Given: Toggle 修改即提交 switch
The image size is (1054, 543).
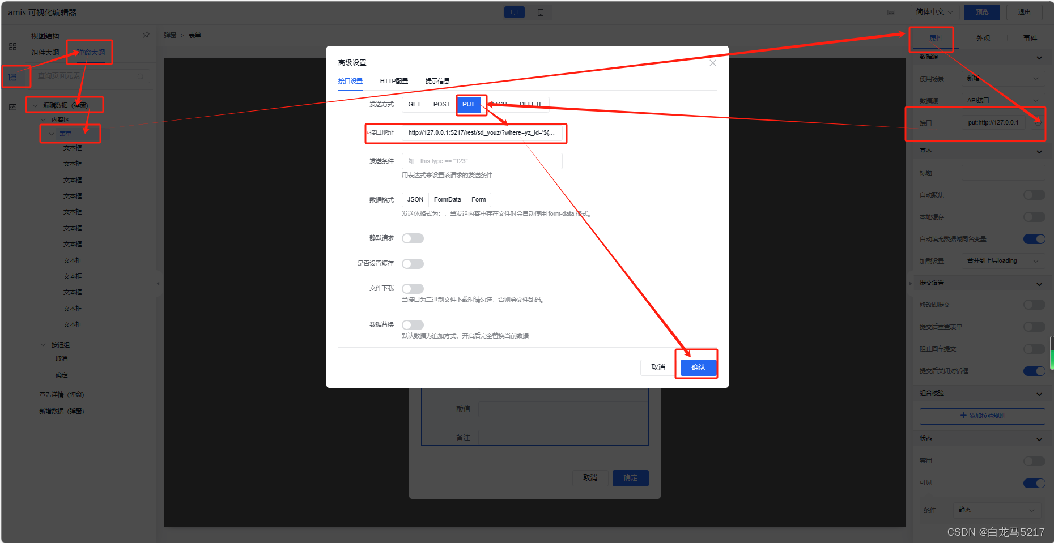Looking at the screenshot, I should (x=1034, y=305).
